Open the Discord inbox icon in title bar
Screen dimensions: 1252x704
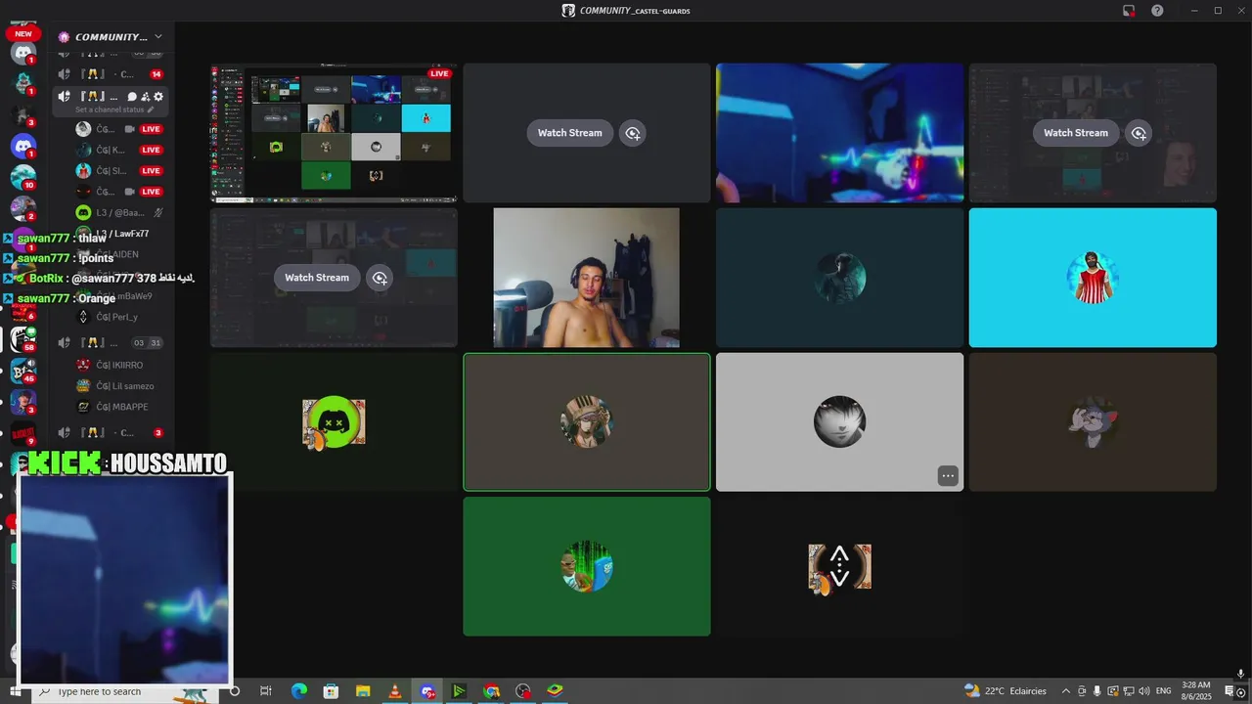pos(1129,11)
